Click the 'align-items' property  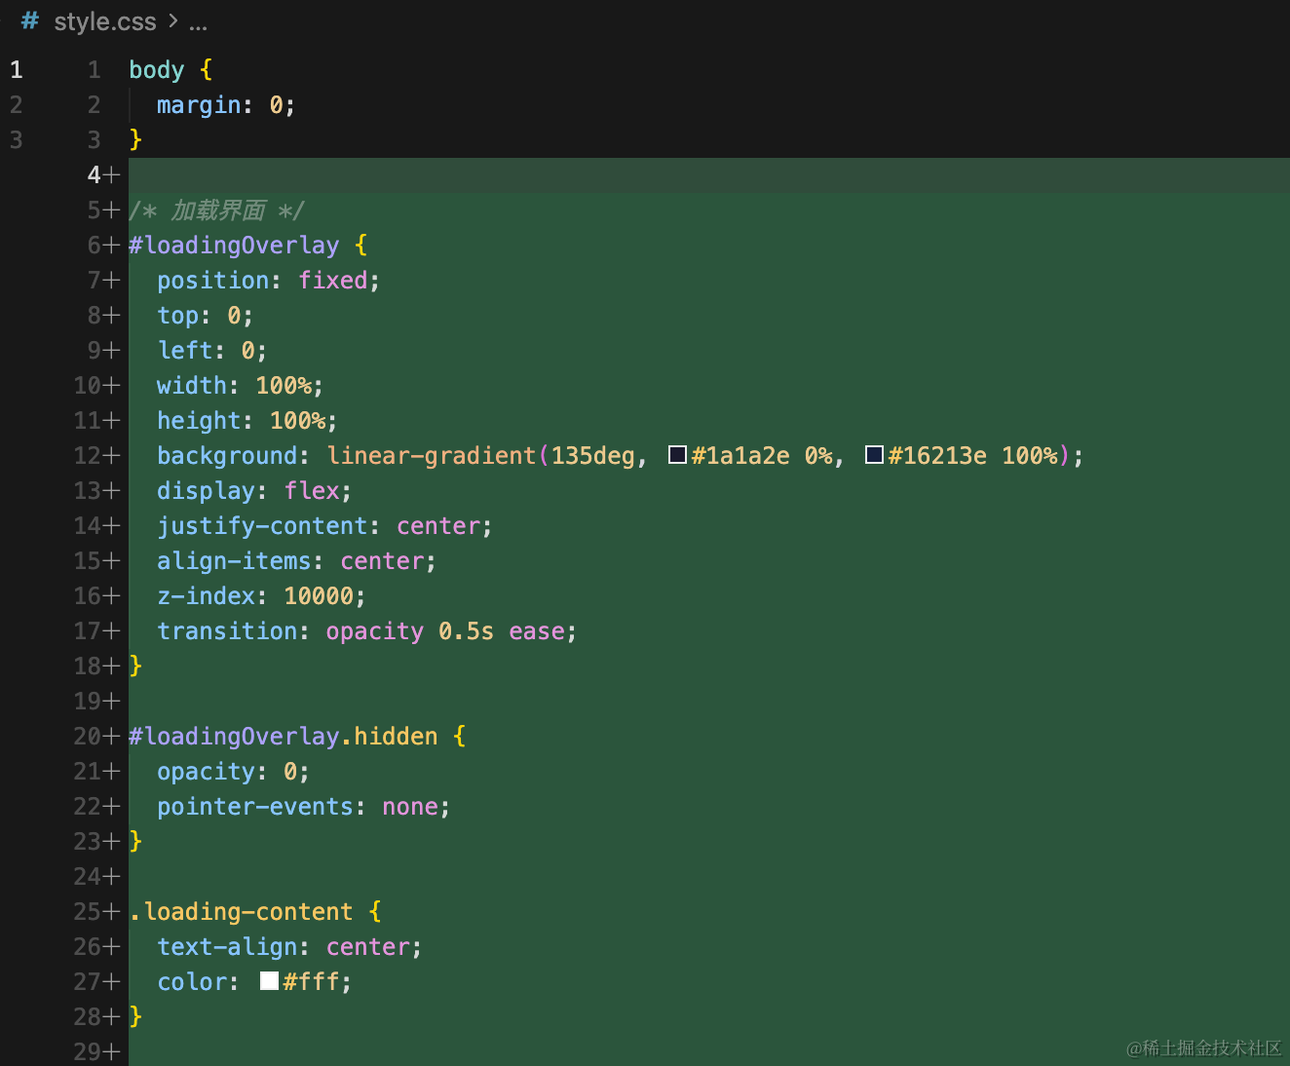click(x=234, y=561)
